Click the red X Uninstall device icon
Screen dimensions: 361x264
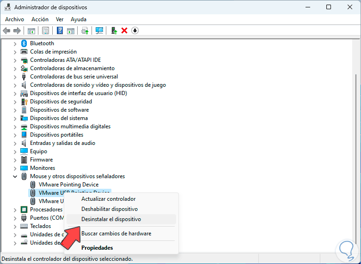pyautogui.click(x=124, y=30)
